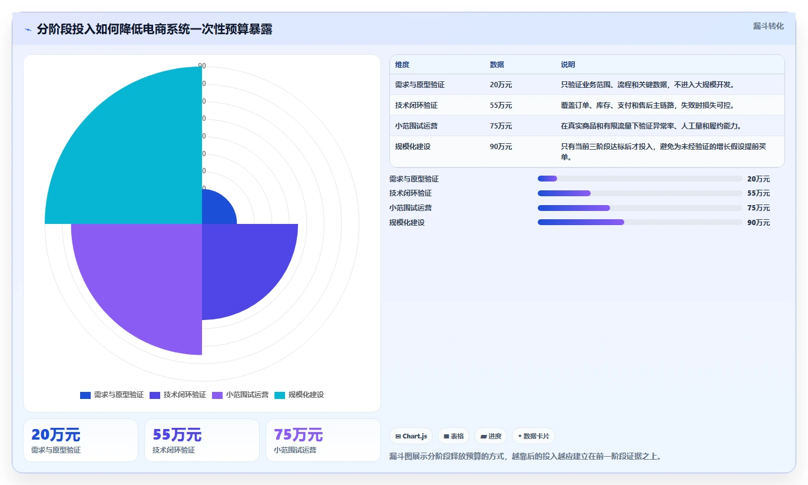Click the teal 规模化建设 segment in the chart

[x=135, y=156]
